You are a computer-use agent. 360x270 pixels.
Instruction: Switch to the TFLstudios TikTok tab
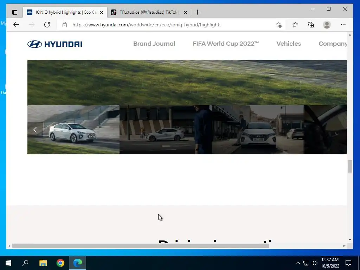point(149,12)
